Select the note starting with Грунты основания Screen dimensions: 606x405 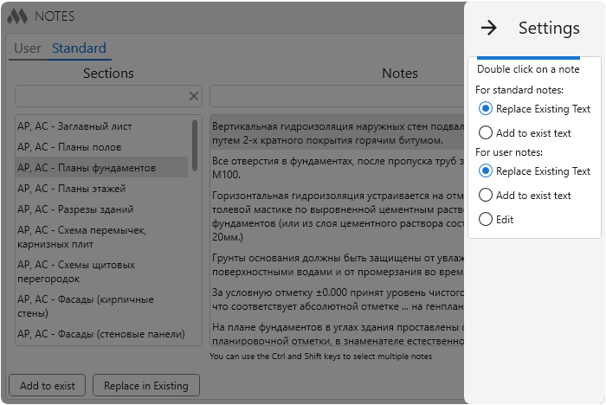pos(337,265)
